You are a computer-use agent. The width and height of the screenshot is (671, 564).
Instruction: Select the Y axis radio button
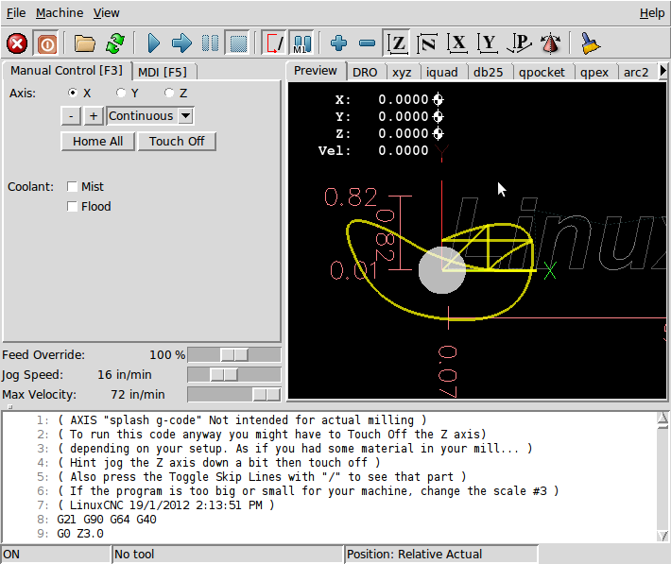[x=121, y=93]
